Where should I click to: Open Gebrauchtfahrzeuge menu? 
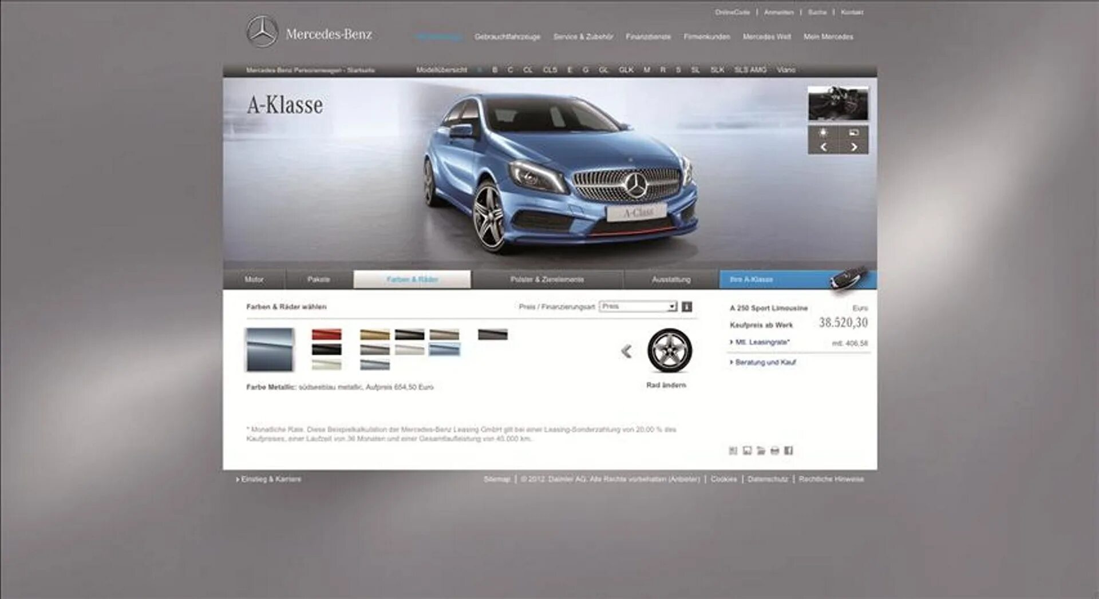pyautogui.click(x=507, y=37)
